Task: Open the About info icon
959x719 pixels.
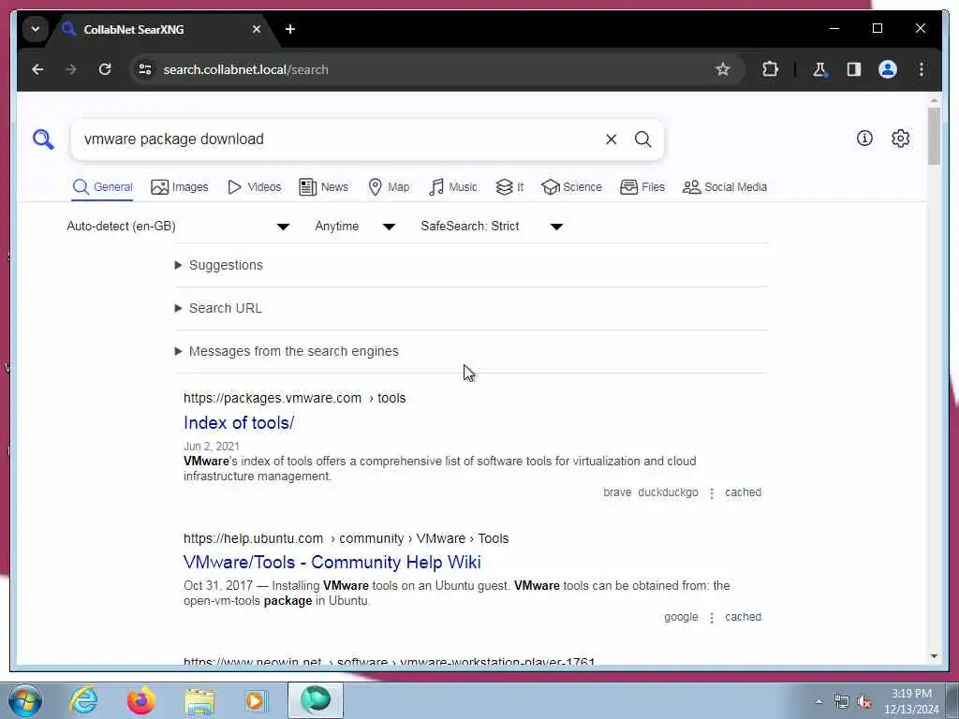Action: (864, 139)
